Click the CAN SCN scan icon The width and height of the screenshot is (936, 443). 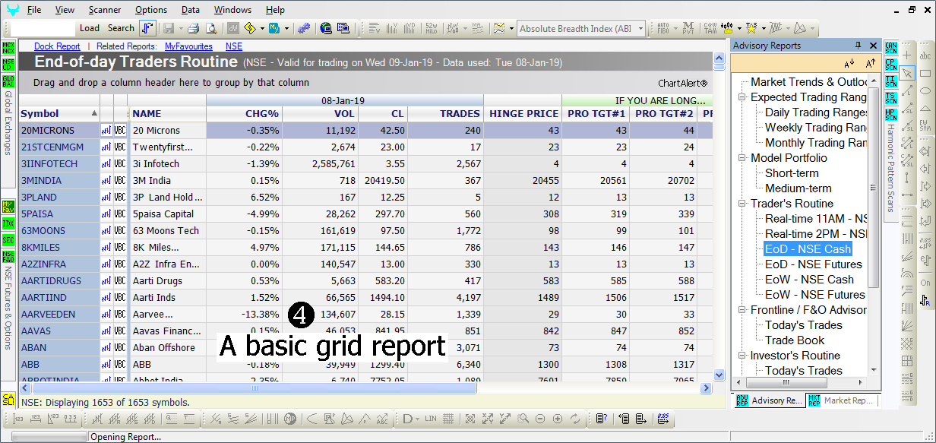pyautogui.click(x=891, y=47)
